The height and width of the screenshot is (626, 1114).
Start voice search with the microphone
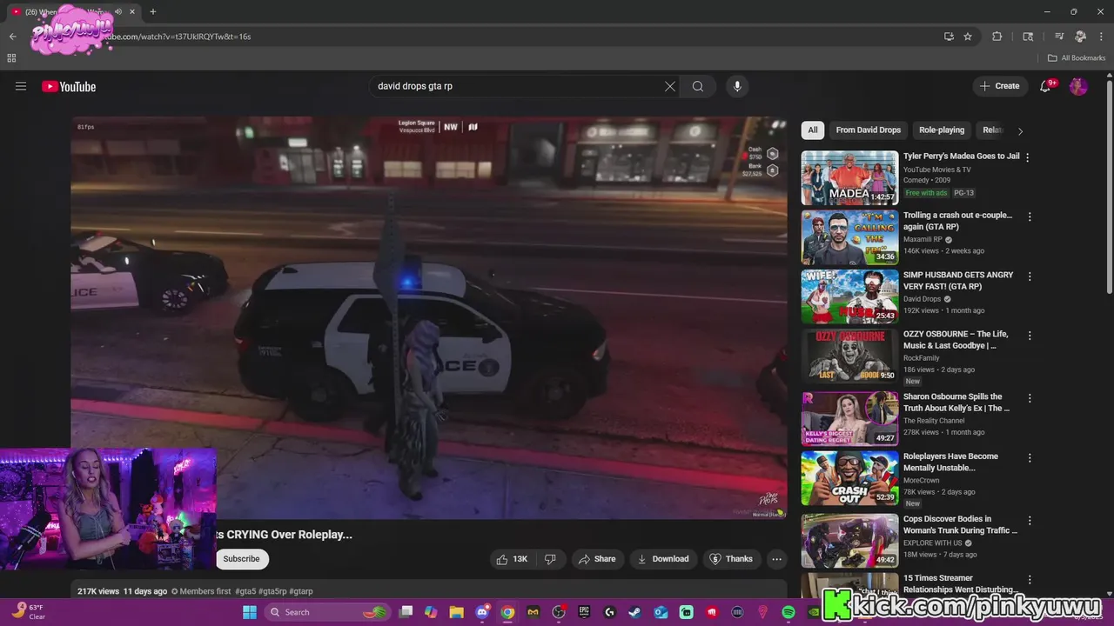pyautogui.click(x=737, y=86)
